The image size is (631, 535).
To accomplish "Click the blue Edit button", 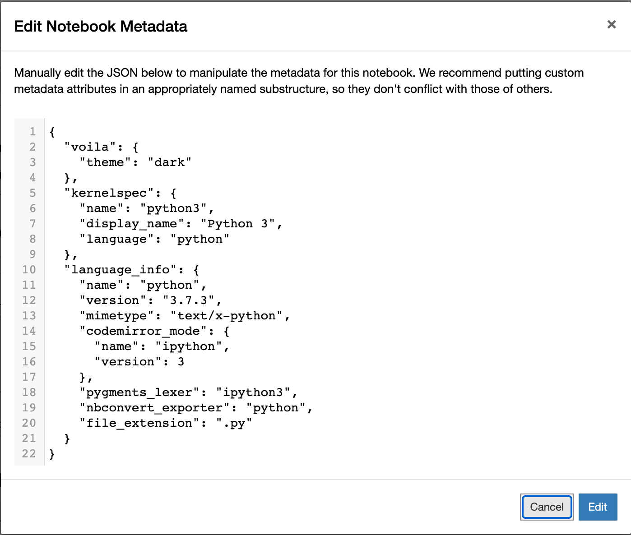I will (x=598, y=507).
